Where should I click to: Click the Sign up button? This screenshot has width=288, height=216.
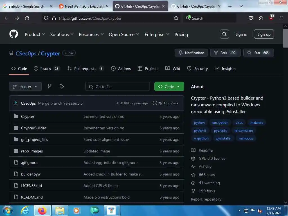click(264, 34)
